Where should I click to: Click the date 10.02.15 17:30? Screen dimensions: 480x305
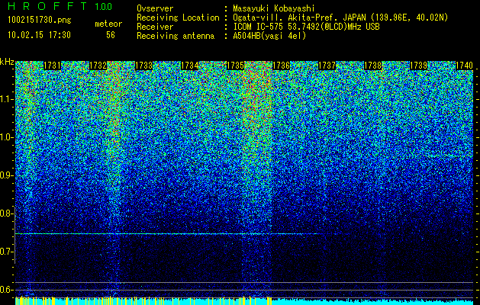[x=39, y=35]
